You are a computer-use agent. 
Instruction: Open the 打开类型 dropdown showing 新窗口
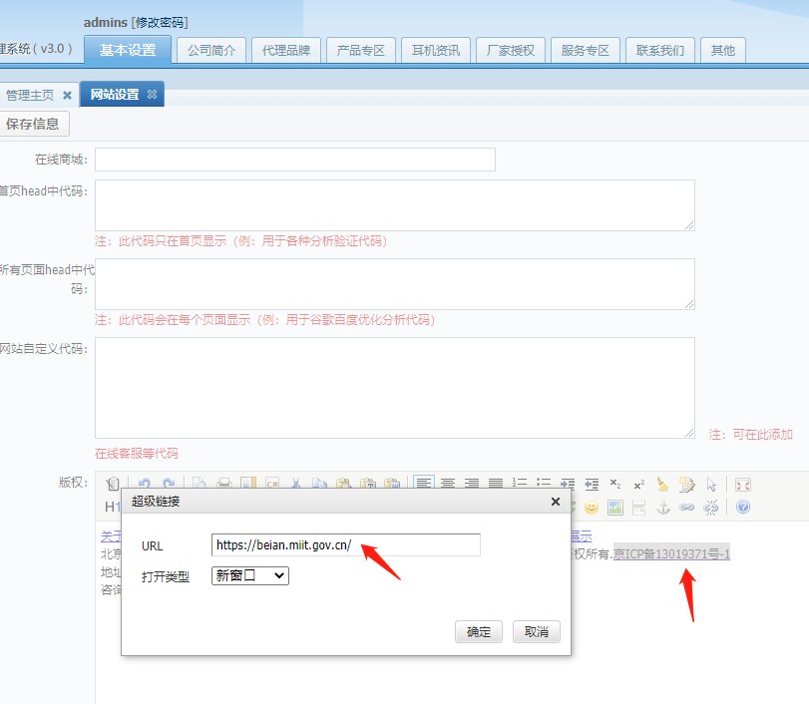(x=250, y=575)
